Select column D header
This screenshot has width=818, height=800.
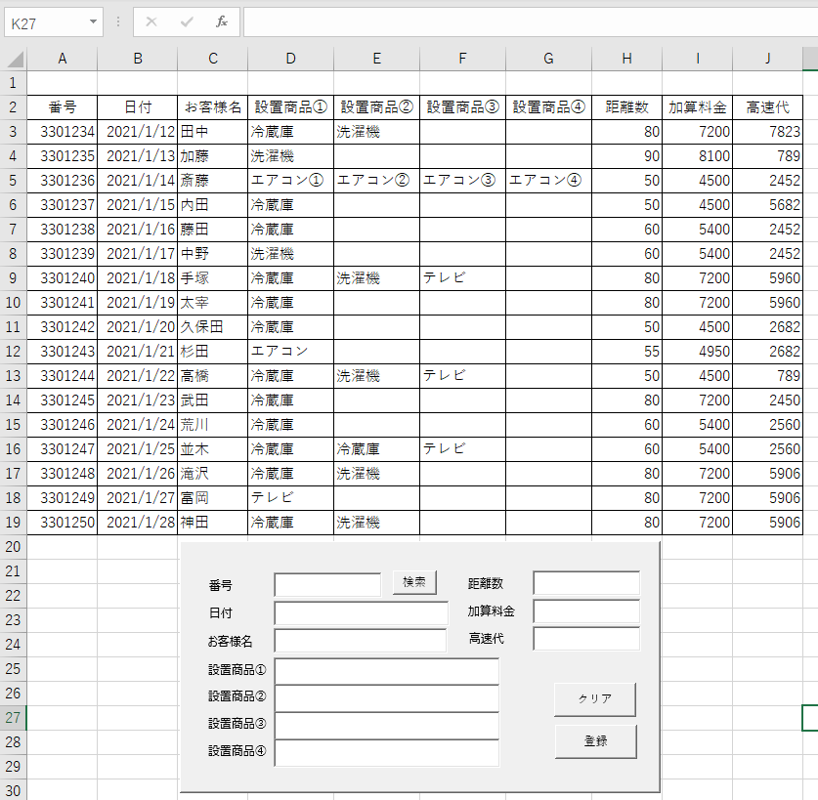coord(290,59)
